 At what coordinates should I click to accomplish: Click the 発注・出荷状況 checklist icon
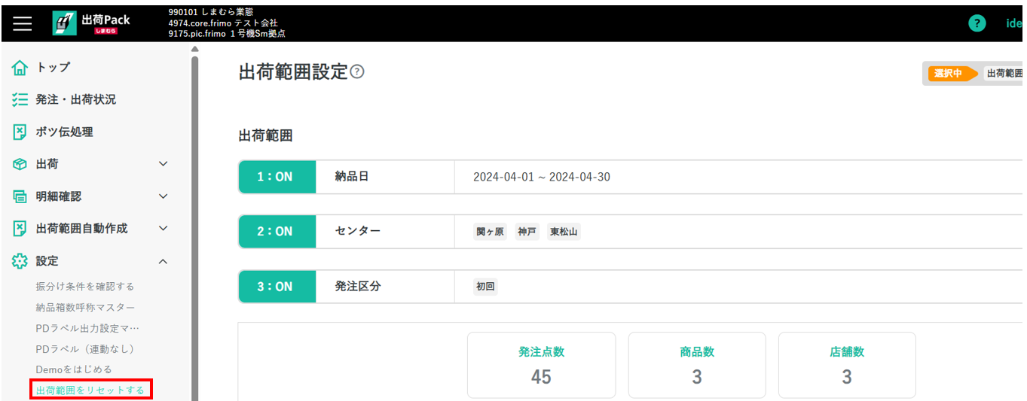click(20, 100)
